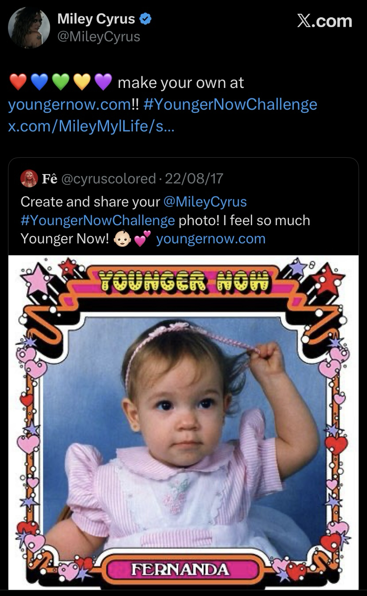Open the Younger Now baby photo

click(x=183, y=422)
